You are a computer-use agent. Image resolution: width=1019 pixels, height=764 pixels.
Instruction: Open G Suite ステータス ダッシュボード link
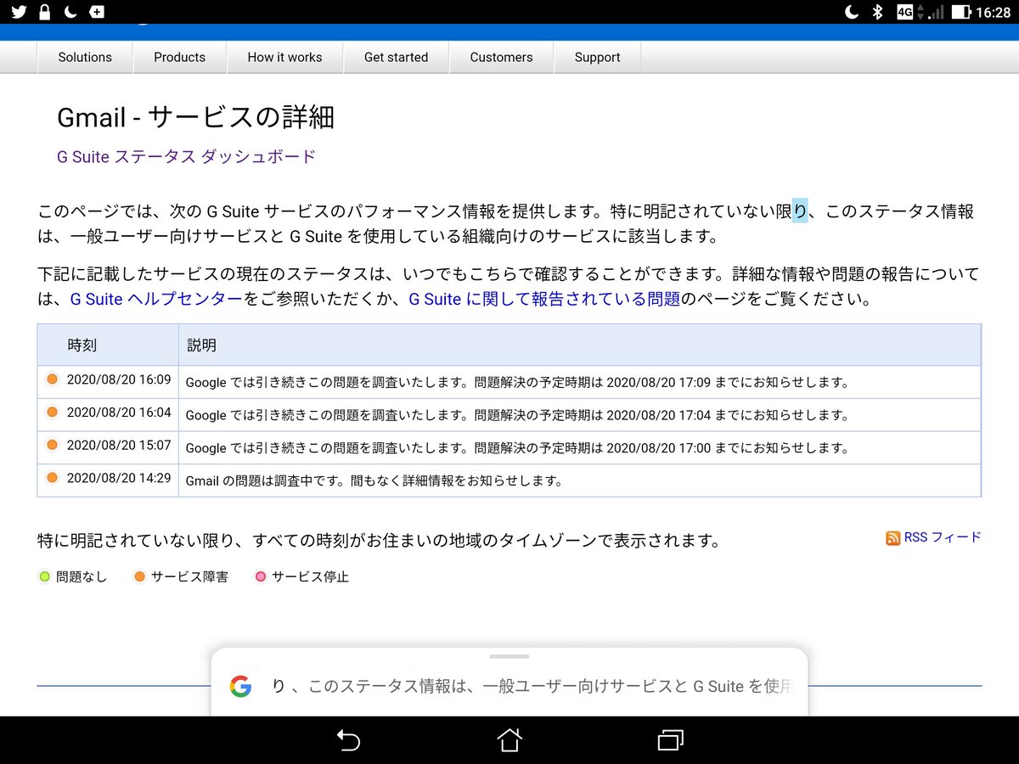tap(186, 157)
